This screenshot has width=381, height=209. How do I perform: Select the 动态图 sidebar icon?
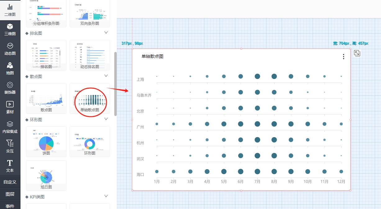tap(10, 49)
